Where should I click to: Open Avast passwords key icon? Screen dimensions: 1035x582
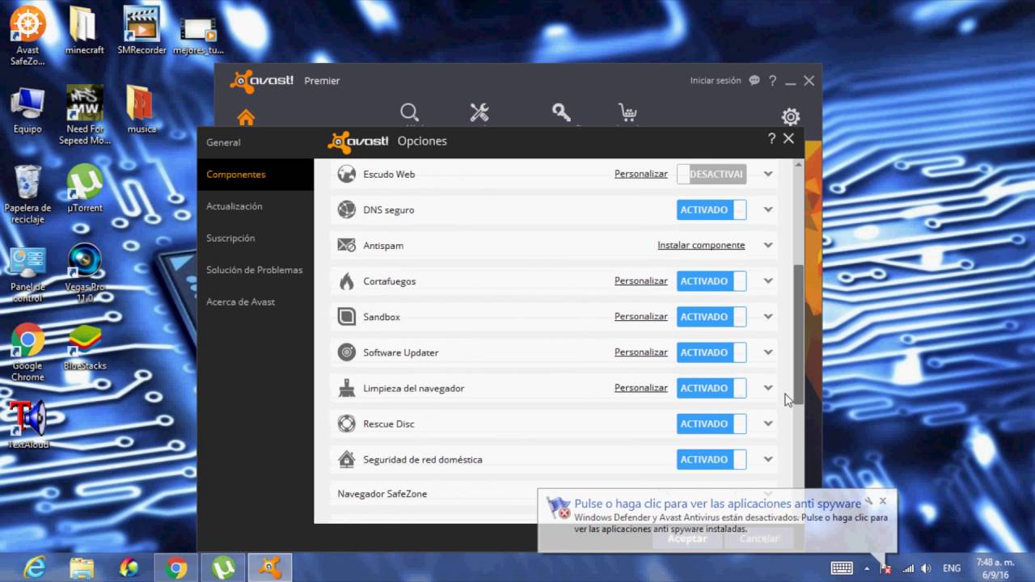[x=561, y=112]
